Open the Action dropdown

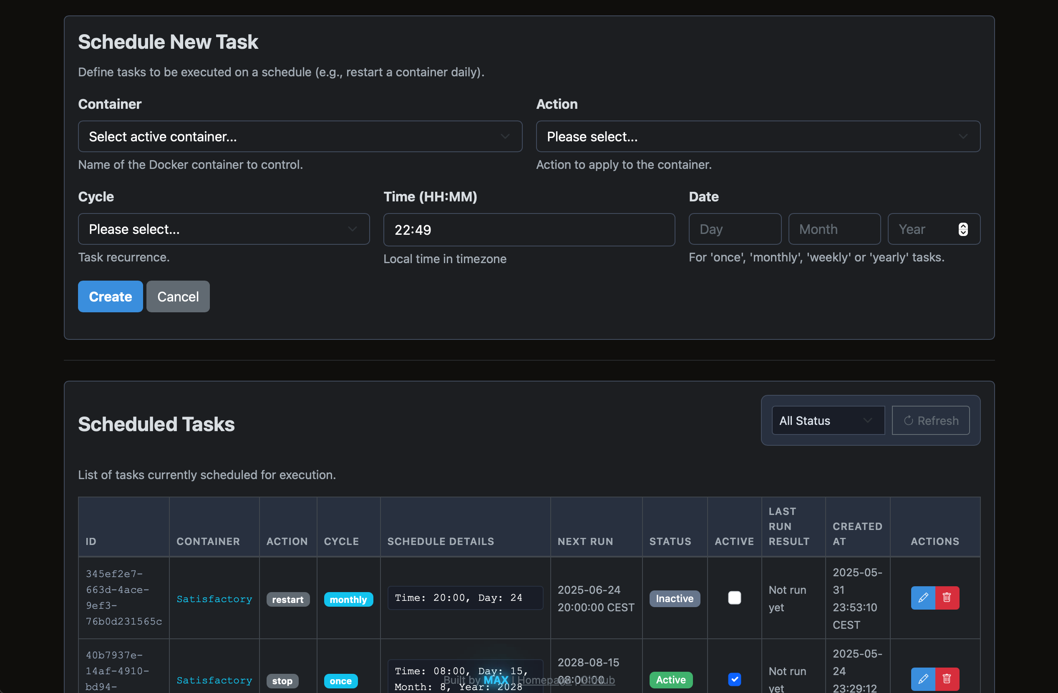point(758,136)
